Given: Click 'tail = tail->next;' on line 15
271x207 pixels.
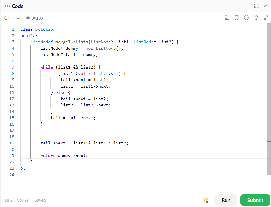Looking at the screenshot, I should (x=73, y=118).
